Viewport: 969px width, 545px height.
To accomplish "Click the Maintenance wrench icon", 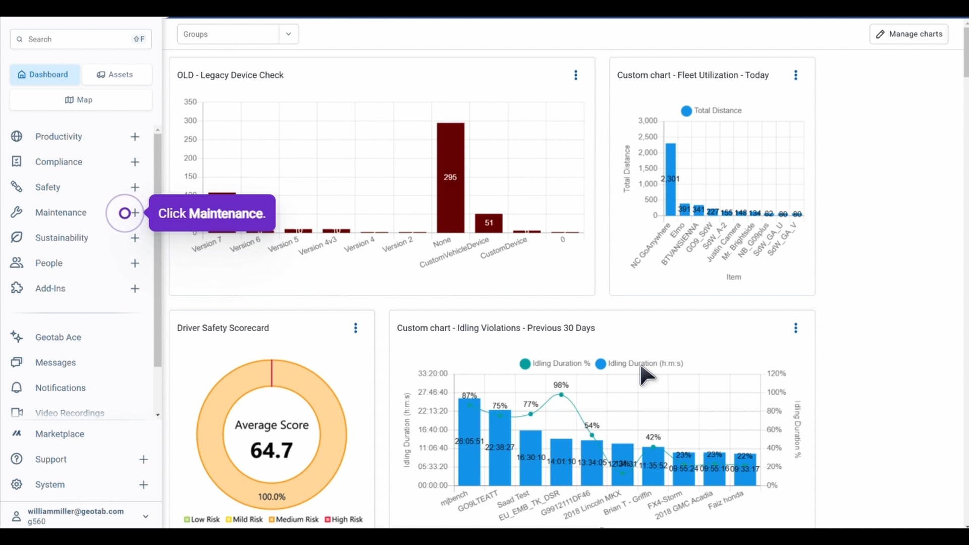I will pyautogui.click(x=17, y=212).
